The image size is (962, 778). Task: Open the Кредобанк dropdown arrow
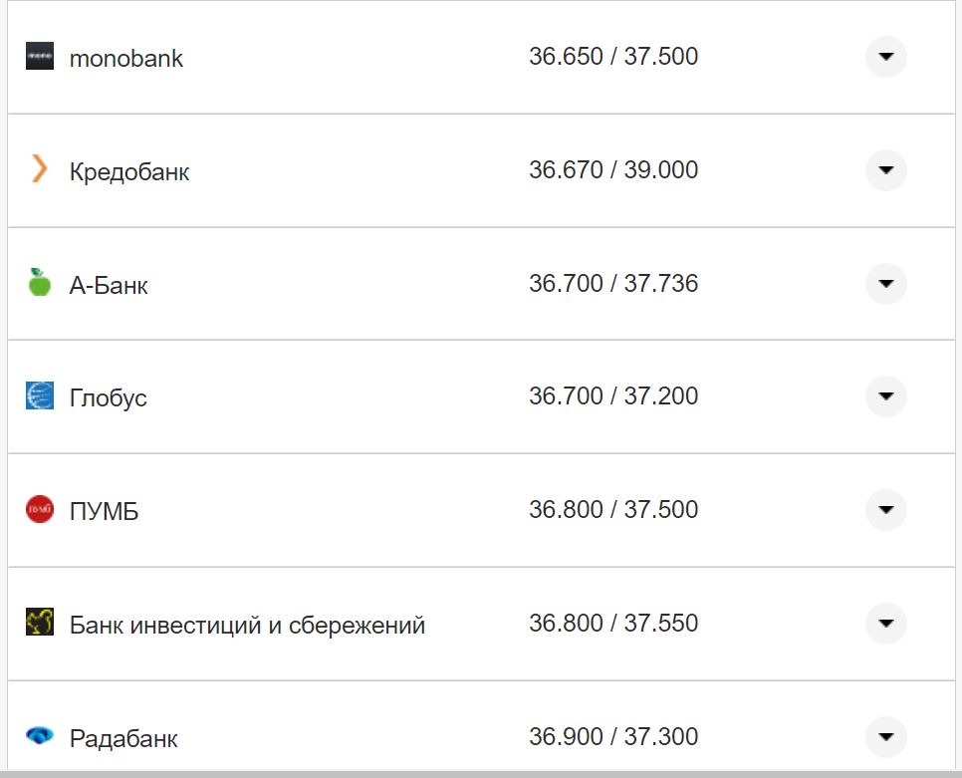pos(885,169)
